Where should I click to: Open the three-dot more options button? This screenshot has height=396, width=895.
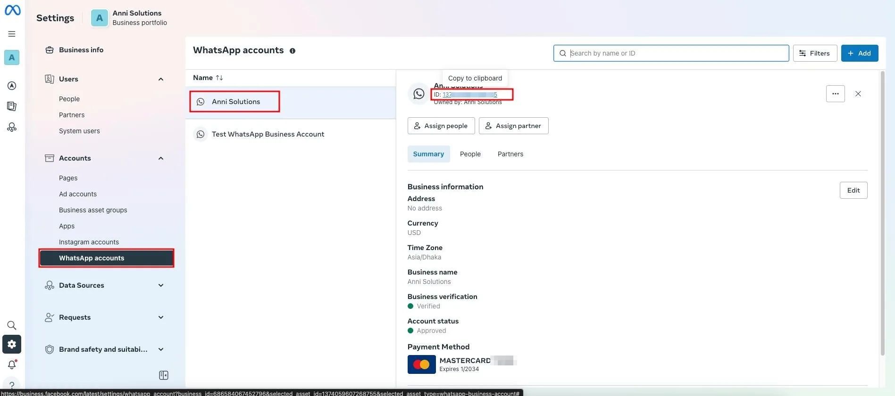coord(835,94)
